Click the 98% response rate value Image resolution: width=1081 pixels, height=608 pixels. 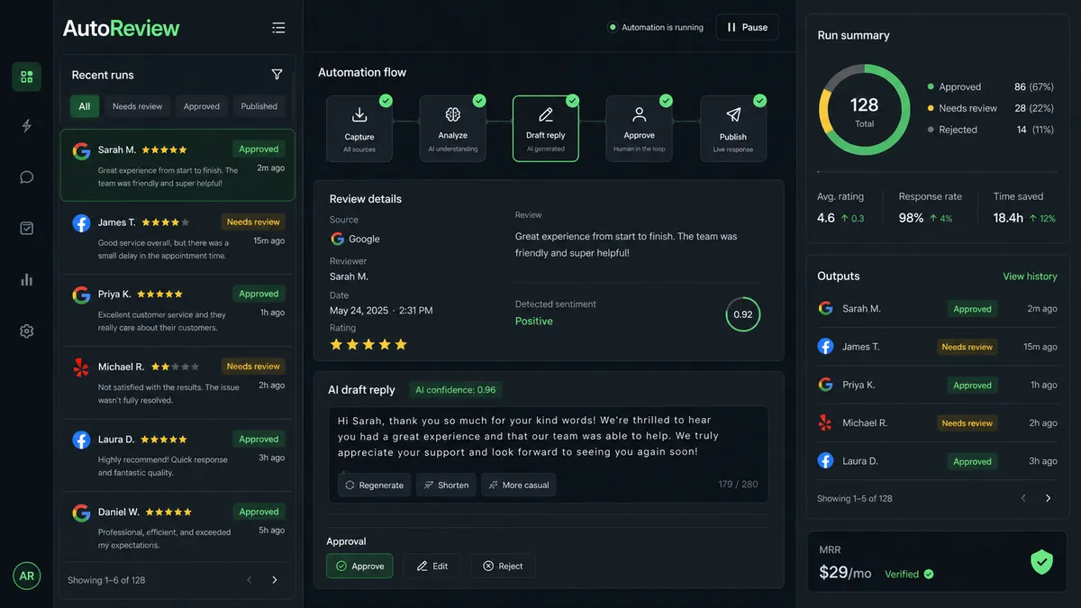tap(911, 218)
